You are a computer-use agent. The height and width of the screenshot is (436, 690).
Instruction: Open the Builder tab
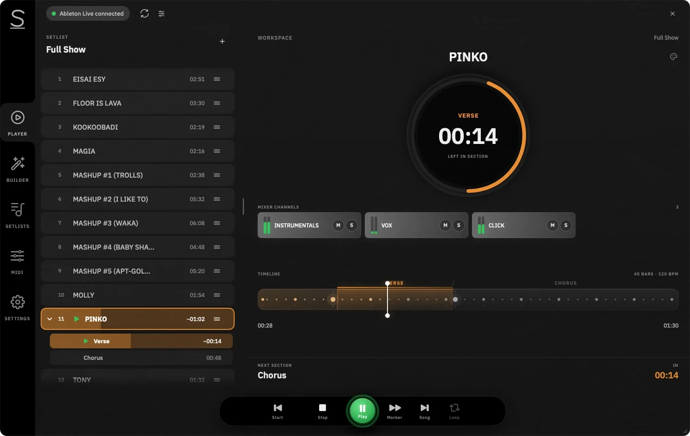pos(18,169)
